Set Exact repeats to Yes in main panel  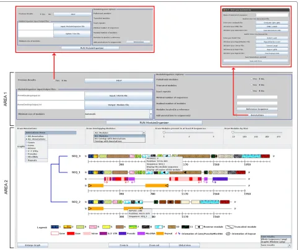[x=251, y=91]
